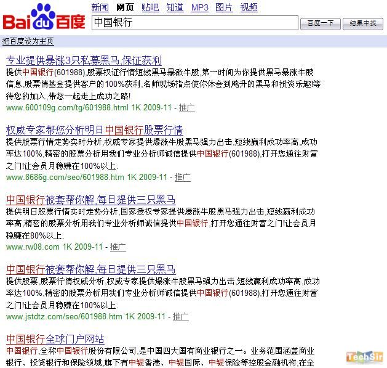The height and width of the screenshot is (368, 387).
Task: Click the 推广 link after www.8686g.com
Action: (183, 177)
